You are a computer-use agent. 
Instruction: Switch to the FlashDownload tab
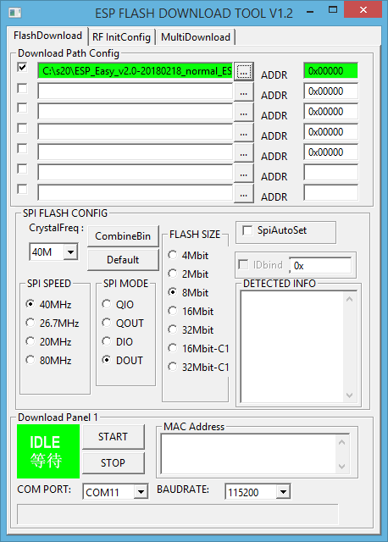(47, 36)
